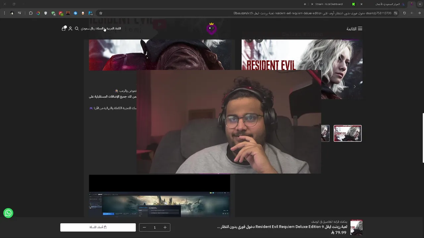
Task: Click the blue Shazam extension icon
Action: click(76, 13)
